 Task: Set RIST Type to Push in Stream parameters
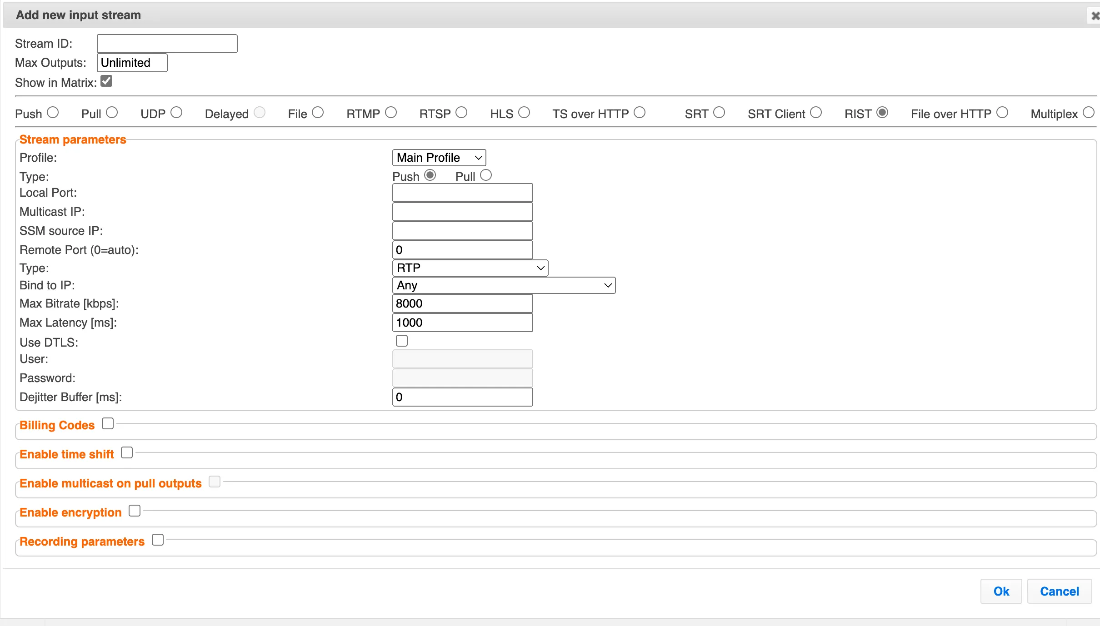point(430,175)
